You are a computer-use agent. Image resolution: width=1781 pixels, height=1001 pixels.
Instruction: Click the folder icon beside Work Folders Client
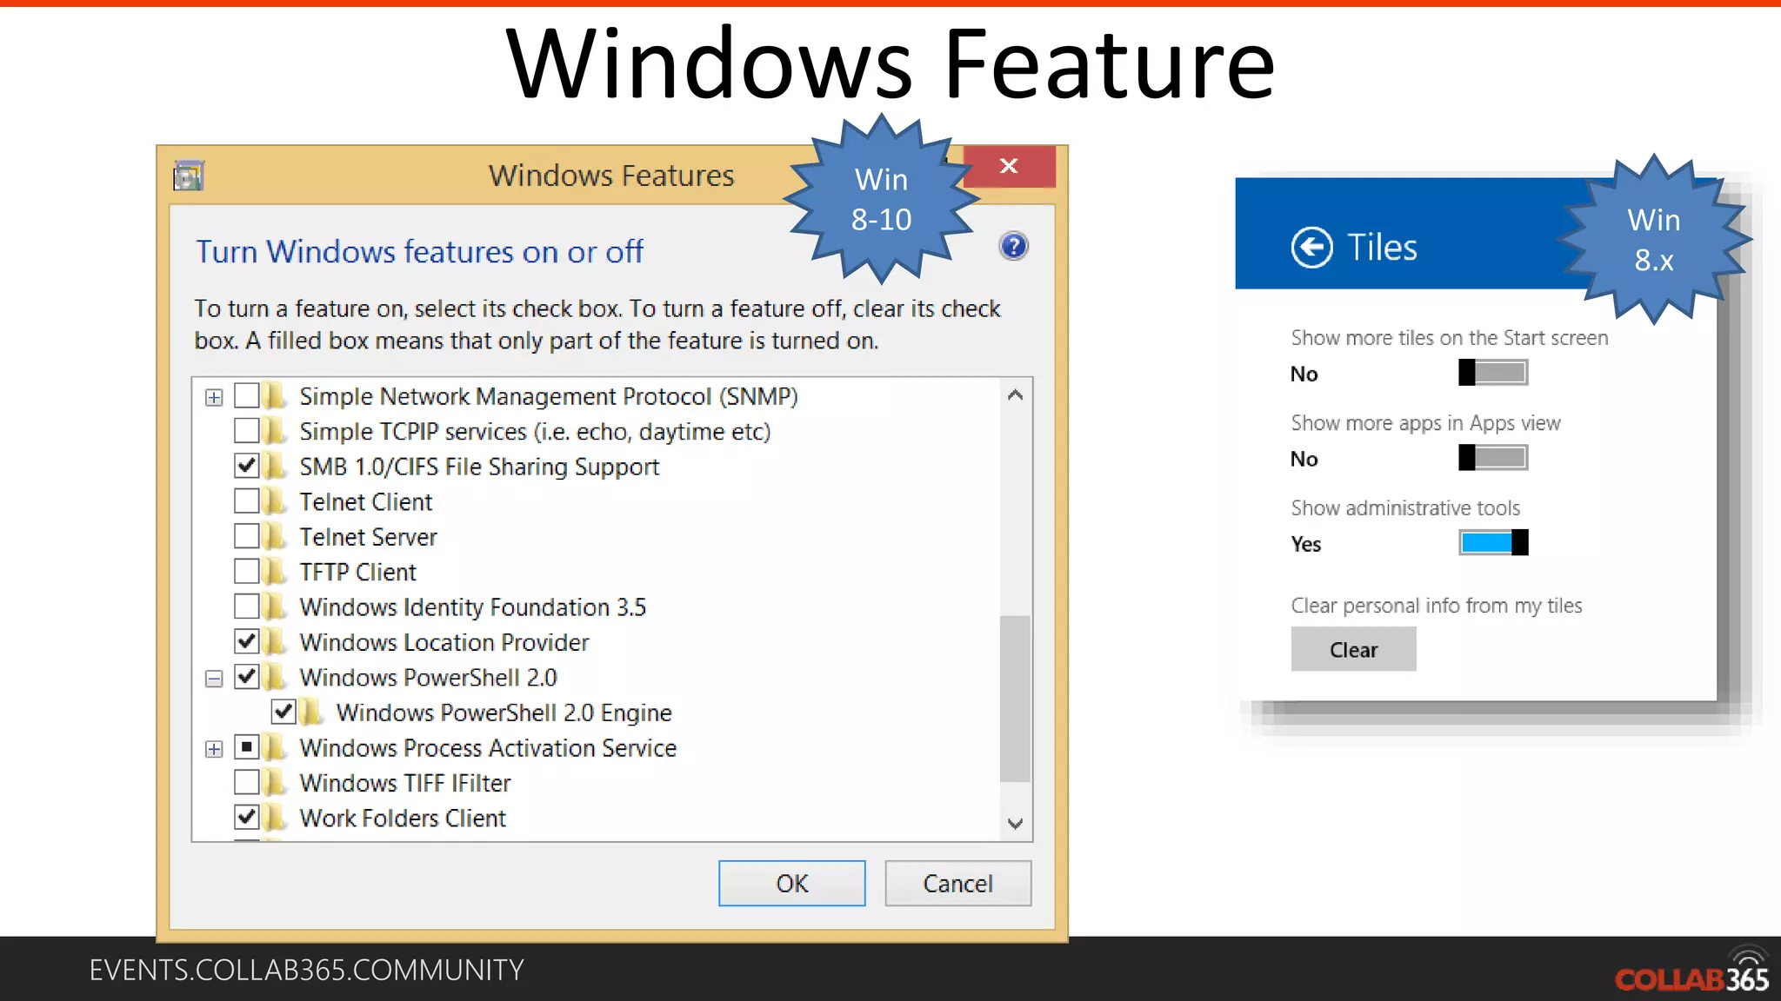(275, 818)
